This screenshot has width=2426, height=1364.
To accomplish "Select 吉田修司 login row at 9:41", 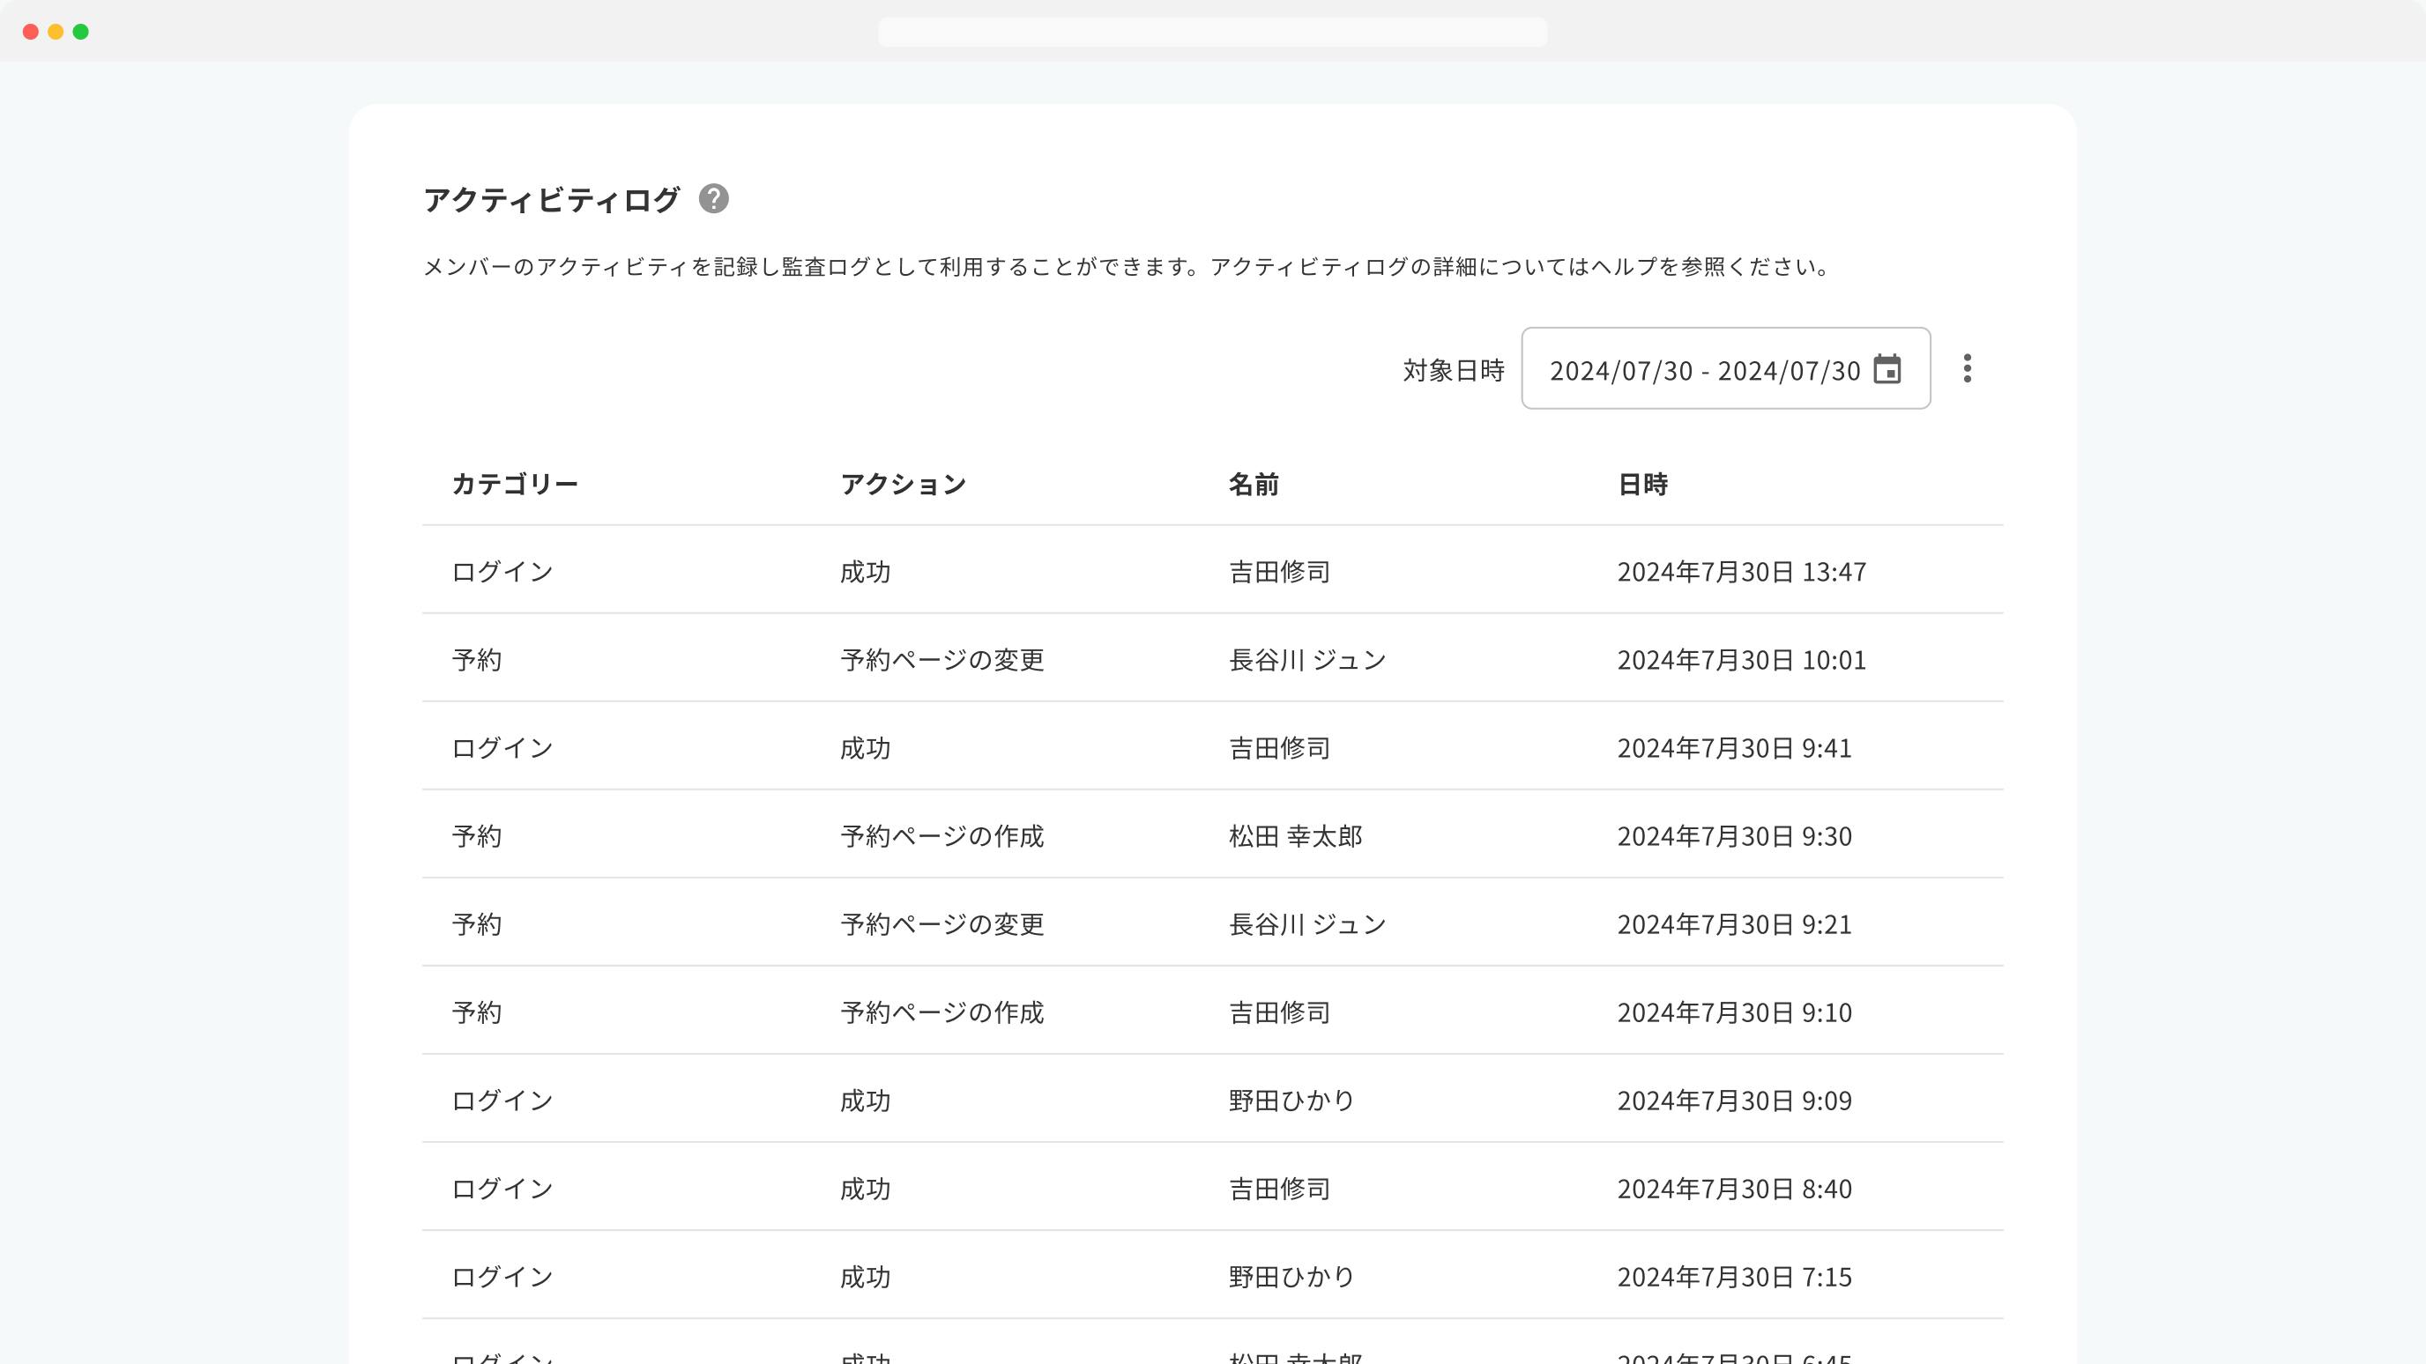I will [1212, 747].
